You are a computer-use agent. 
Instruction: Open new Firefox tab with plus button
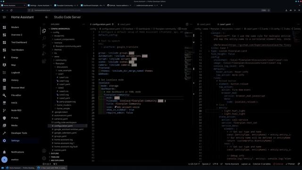pos(161,5)
